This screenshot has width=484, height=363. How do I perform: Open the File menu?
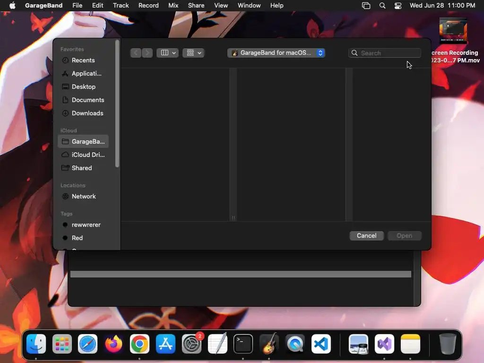(x=77, y=6)
